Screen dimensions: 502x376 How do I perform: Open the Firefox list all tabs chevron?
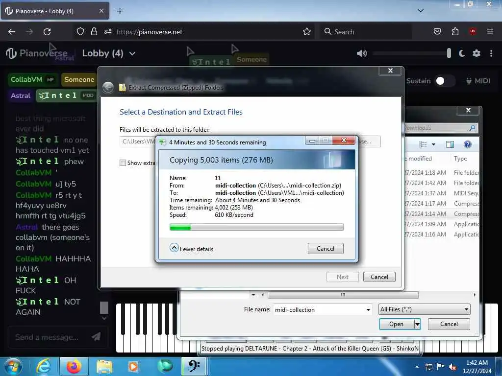421,11
